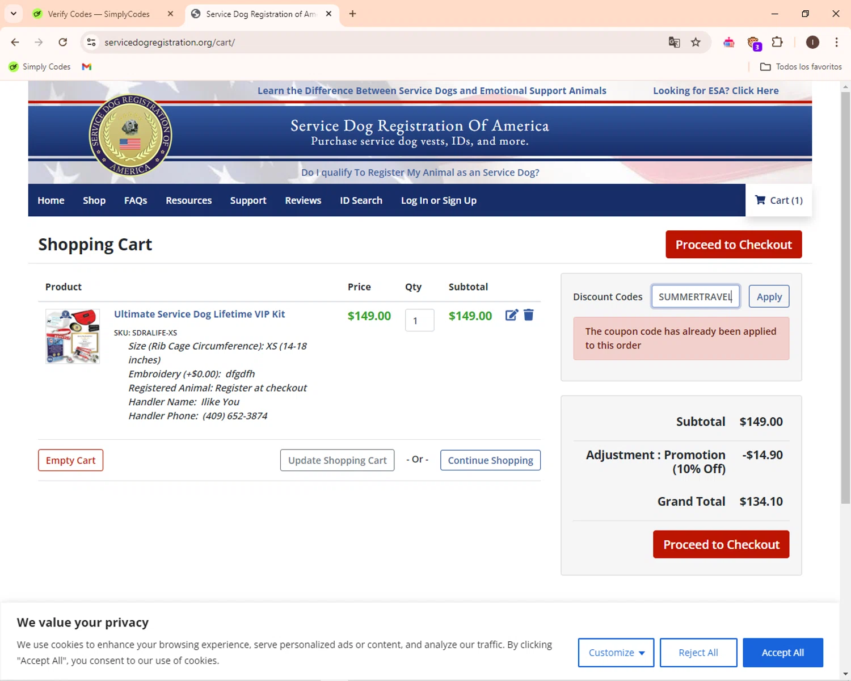
Task: Delete the VIP Kit from the cart
Action: (x=529, y=315)
